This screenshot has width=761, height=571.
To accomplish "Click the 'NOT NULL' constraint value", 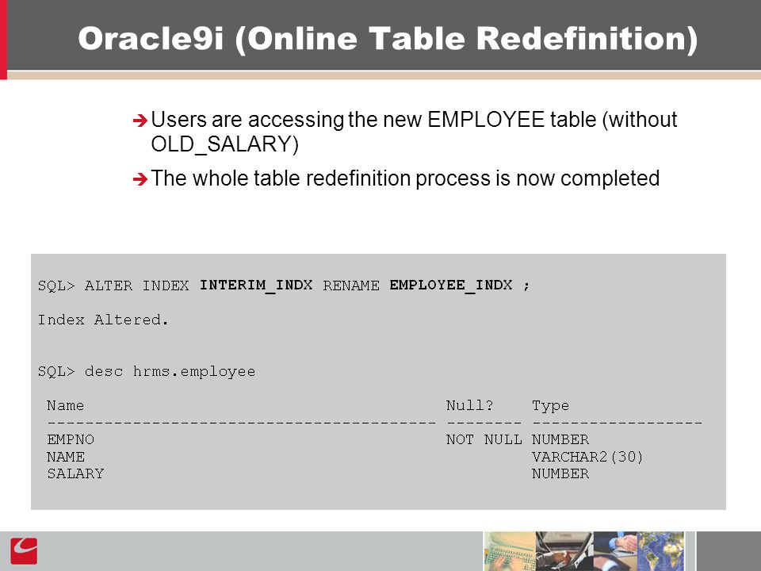I will tap(484, 439).
